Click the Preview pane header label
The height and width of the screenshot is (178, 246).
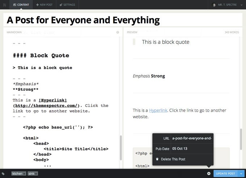(132, 32)
